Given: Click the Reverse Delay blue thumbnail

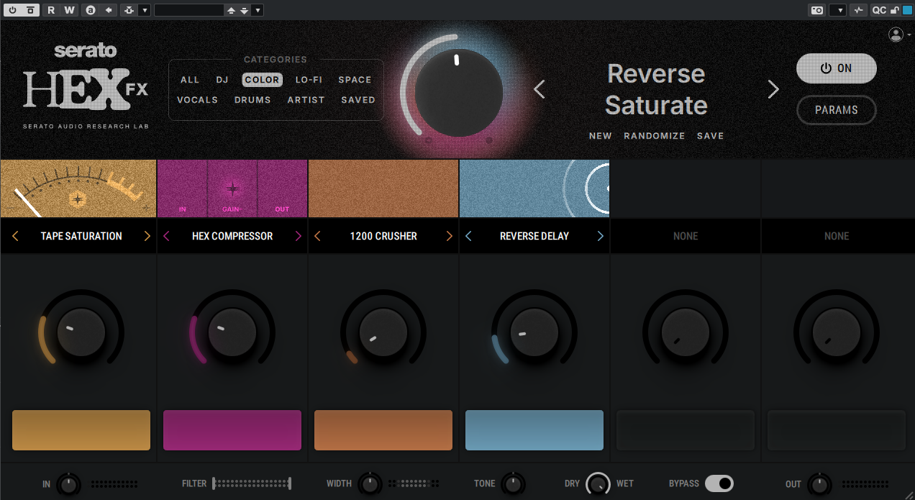Looking at the screenshot, I should pos(534,188).
